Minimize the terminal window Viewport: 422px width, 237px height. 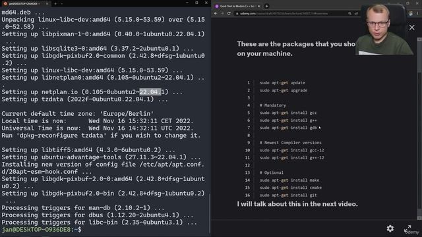[187, 3]
